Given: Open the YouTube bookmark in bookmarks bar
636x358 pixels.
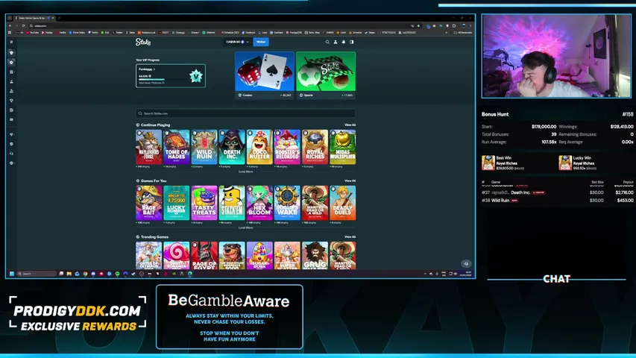Looking at the screenshot, I should click(x=33, y=33).
